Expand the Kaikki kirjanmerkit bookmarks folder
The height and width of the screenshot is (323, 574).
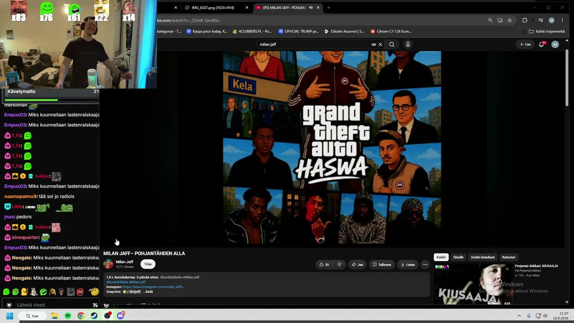tap(547, 31)
